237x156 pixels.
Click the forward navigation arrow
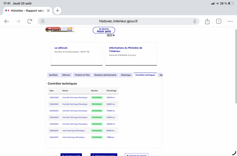click(18, 21)
